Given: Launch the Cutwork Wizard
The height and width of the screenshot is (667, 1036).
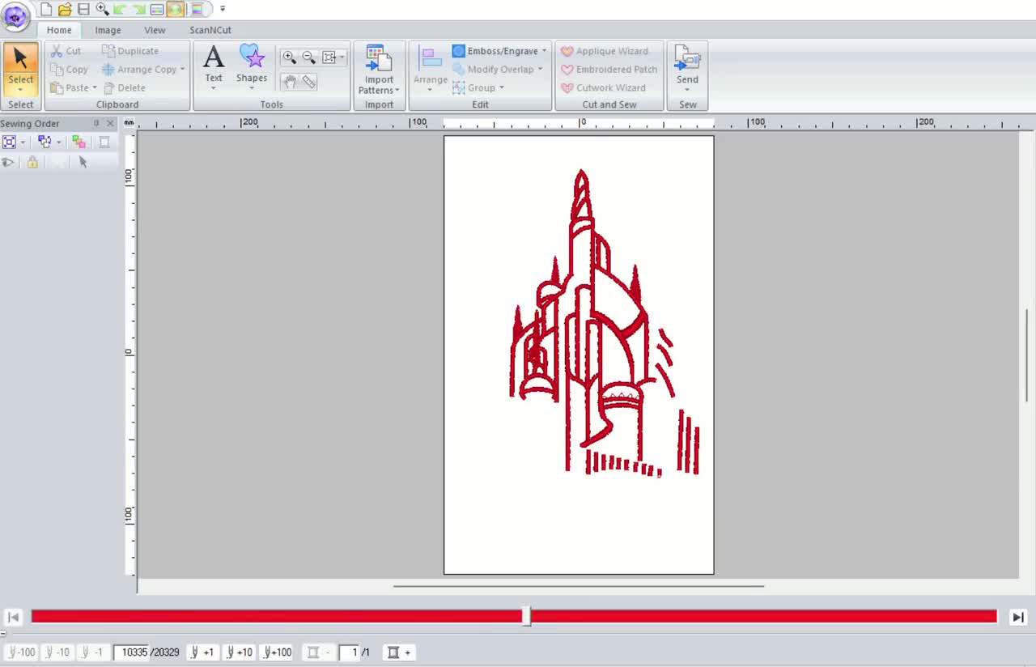Looking at the screenshot, I should pos(603,87).
